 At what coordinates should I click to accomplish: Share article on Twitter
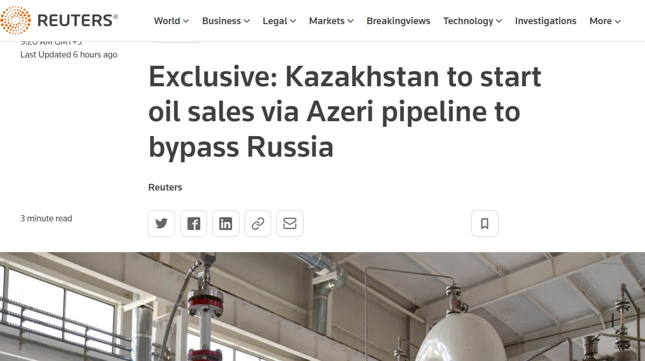(161, 223)
